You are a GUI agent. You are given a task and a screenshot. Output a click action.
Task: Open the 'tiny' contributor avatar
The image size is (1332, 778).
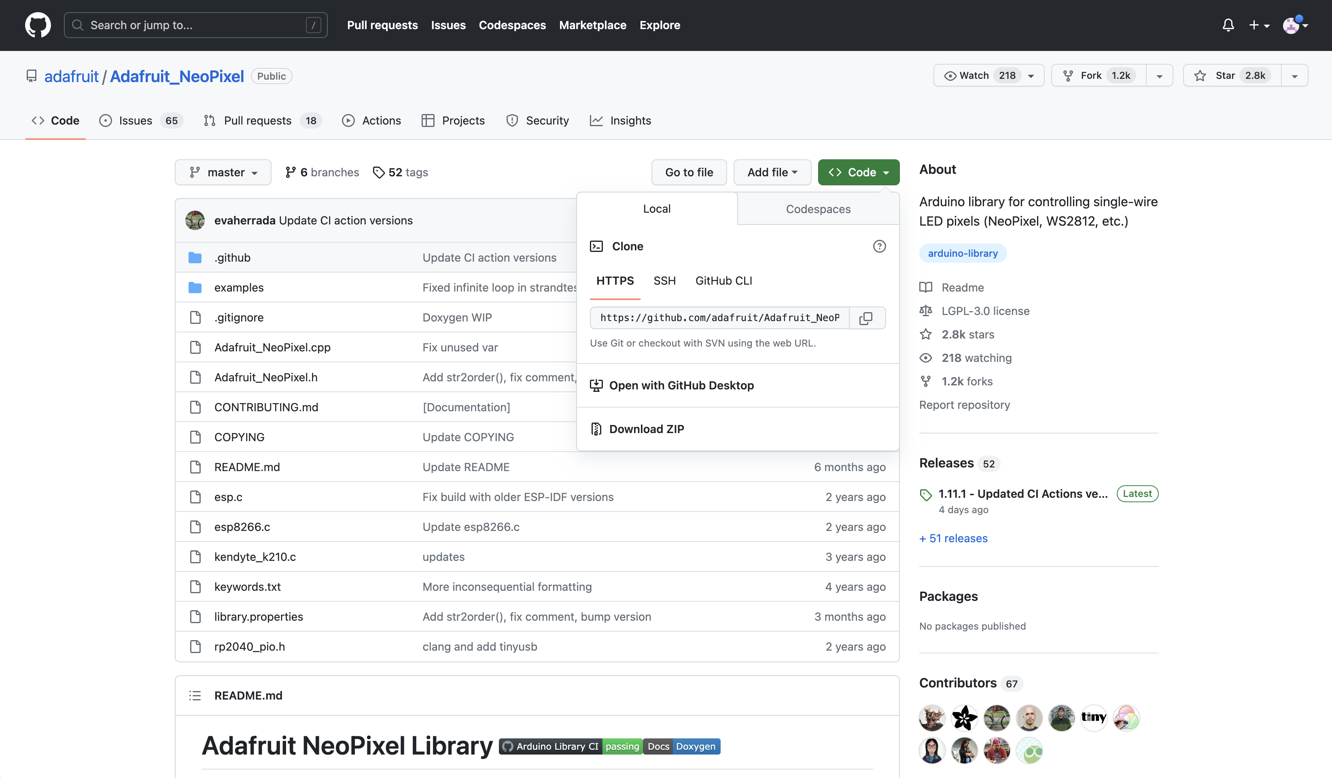(1094, 718)
